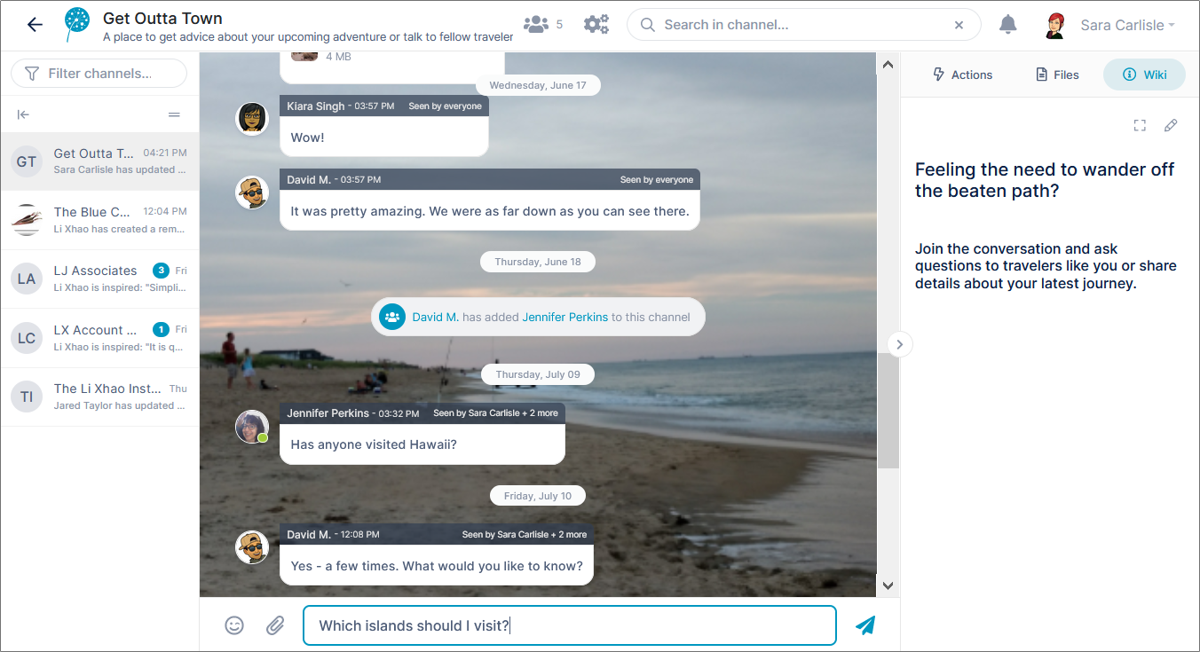Open the Sara Carlisle user menu
The image size is (1200, 652).
pos(1127,26)
